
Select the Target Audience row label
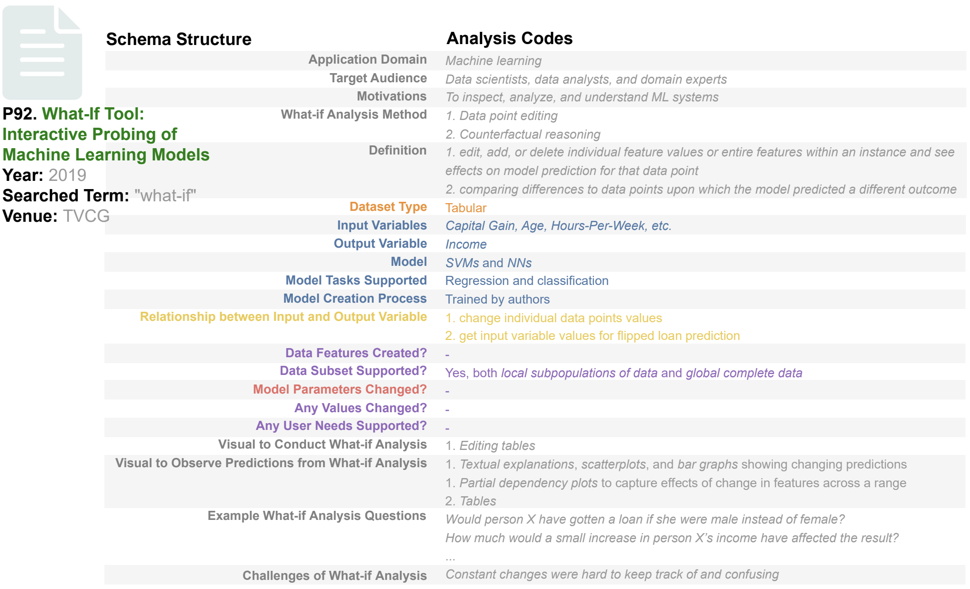pyautogui.click(x=378, y=78)
